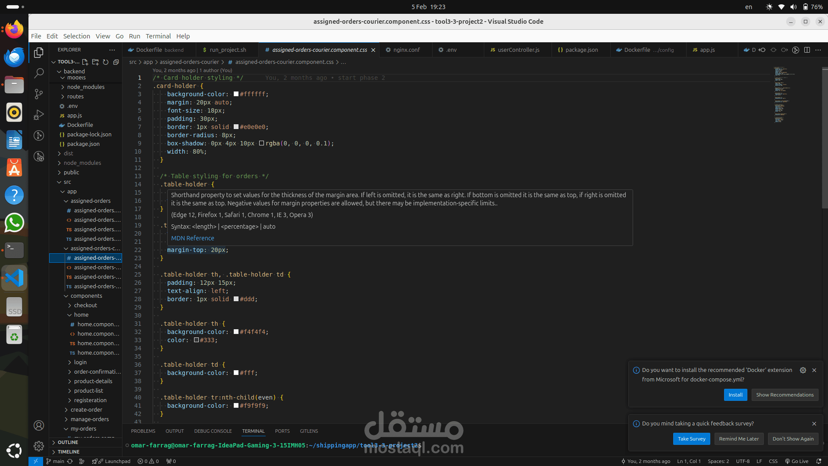The image size is (828, 466).
Task: Click the #e0e0e0 border color swatch
Action: coord(236,127)
